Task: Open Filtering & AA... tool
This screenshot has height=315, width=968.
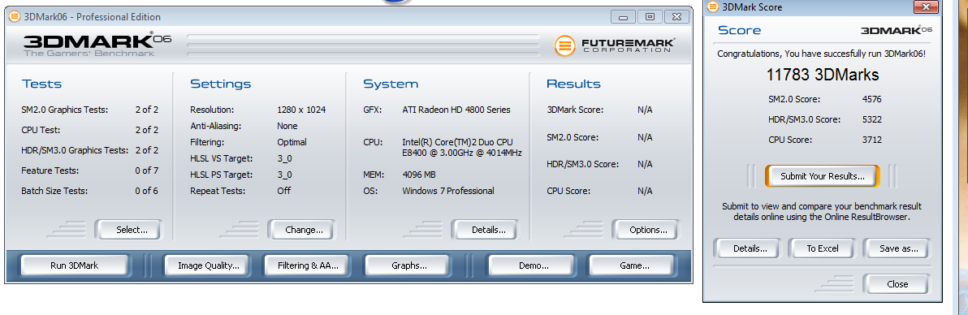Action: (308, 265)
